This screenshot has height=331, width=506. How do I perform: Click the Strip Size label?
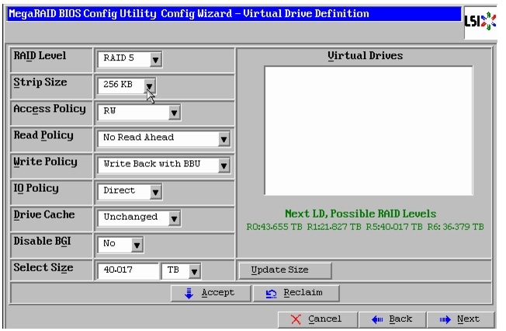(40, 82)
